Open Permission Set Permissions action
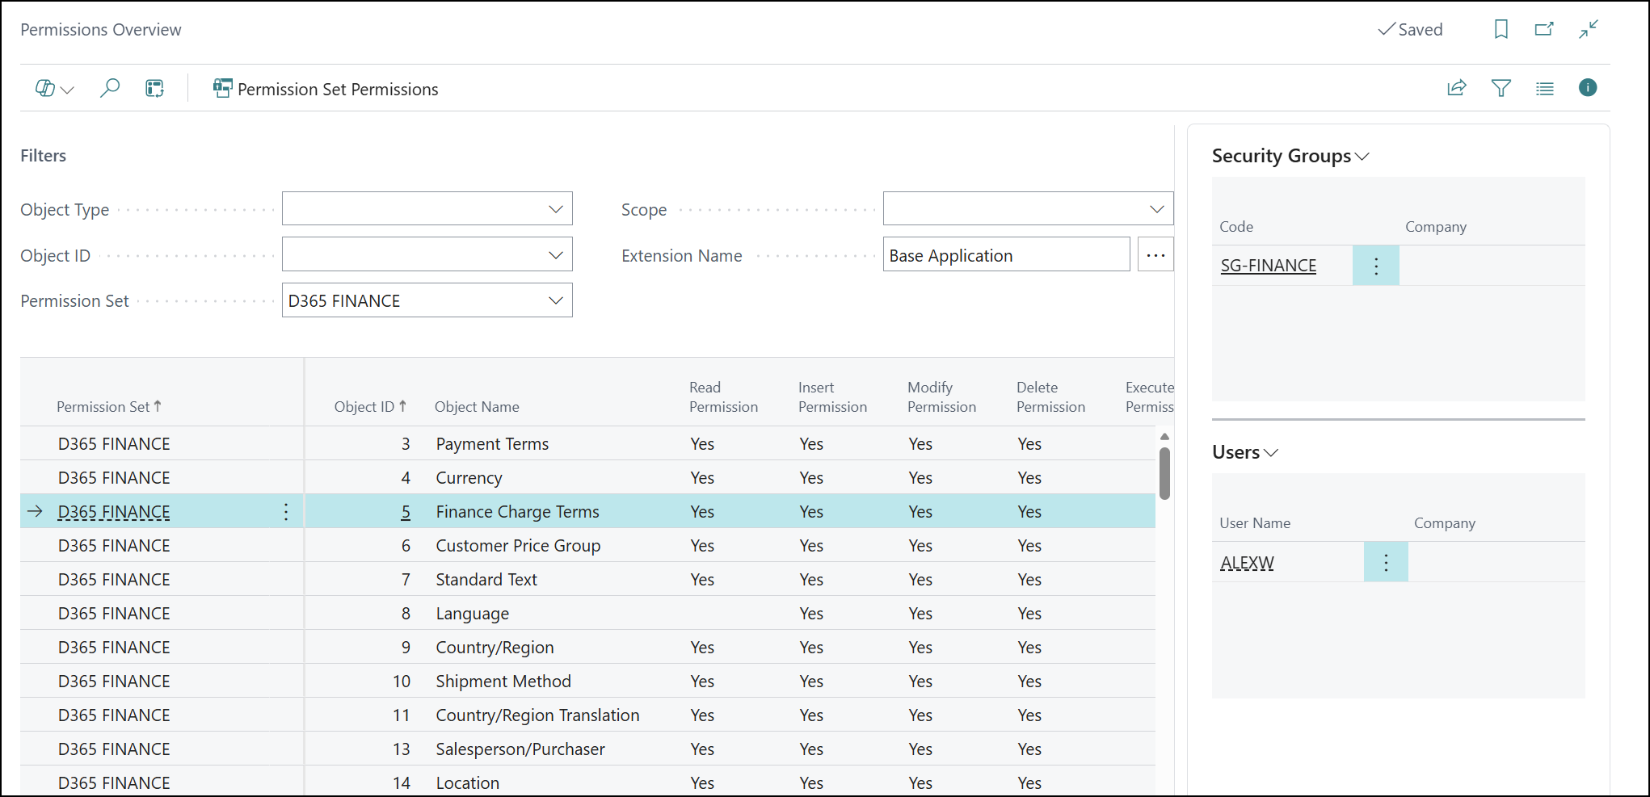The image size is (1650, 797). click(x=326, y=89)
